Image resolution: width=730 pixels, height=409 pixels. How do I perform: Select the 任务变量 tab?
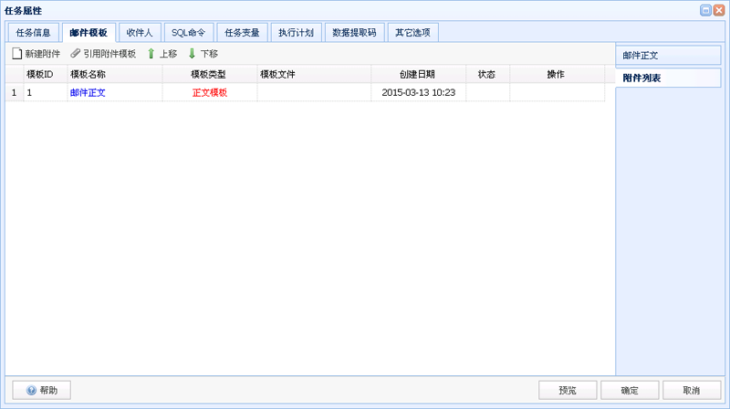(243, 32)
